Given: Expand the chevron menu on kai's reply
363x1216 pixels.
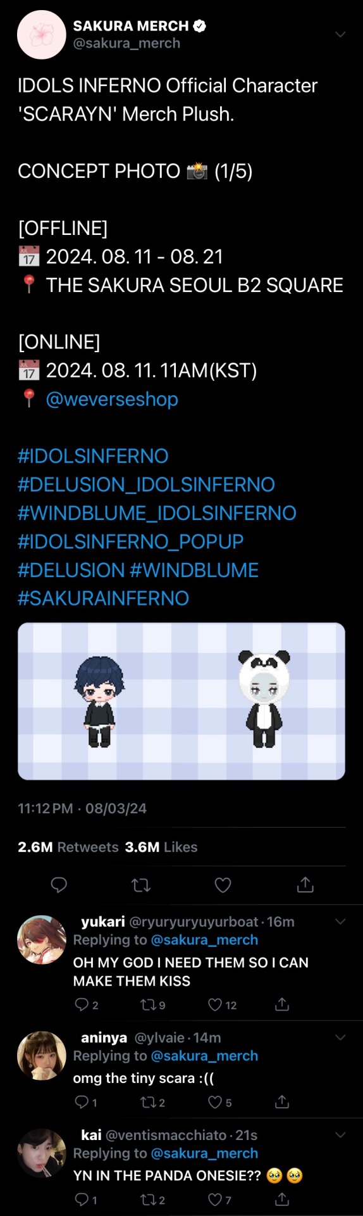Looking at the screenshot, I should 340,1134.
